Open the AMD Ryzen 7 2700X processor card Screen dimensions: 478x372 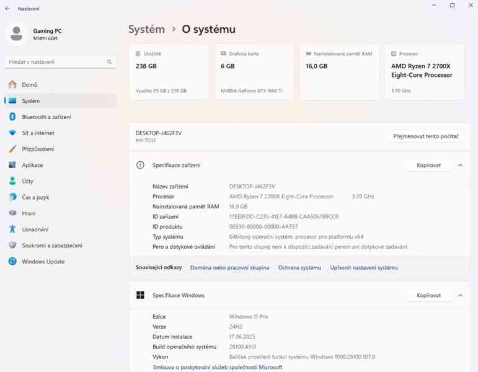425,72
